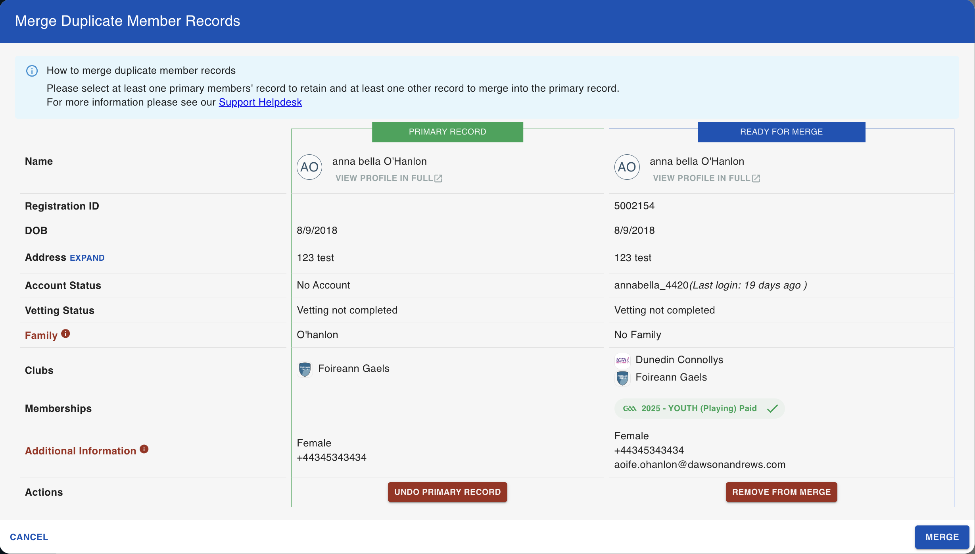
Task: Click the merge record's Vetting not completed text
Action: tap(664, 310)
